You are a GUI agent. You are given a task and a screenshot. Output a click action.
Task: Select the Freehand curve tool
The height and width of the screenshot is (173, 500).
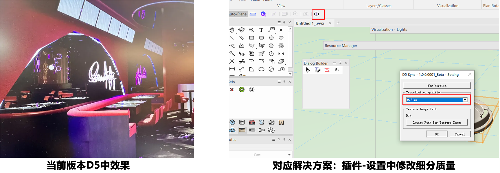pyautogui.click(x=232, y=46)
